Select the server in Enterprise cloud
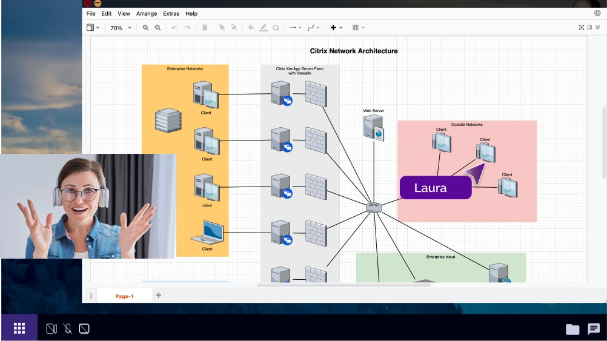The image size is (607, 341). [x=499, y=272]
